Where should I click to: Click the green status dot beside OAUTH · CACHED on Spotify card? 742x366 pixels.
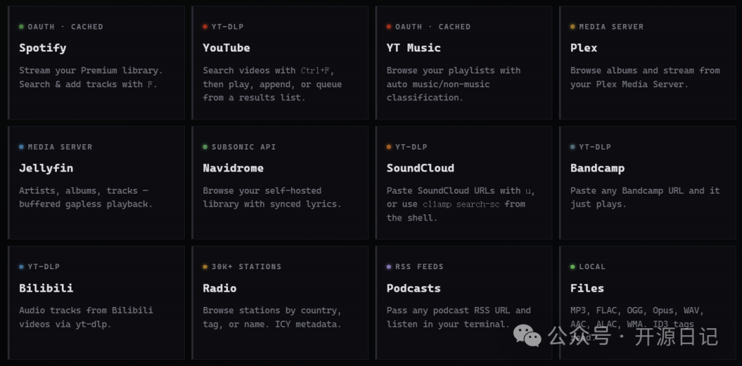coord(21,27)
